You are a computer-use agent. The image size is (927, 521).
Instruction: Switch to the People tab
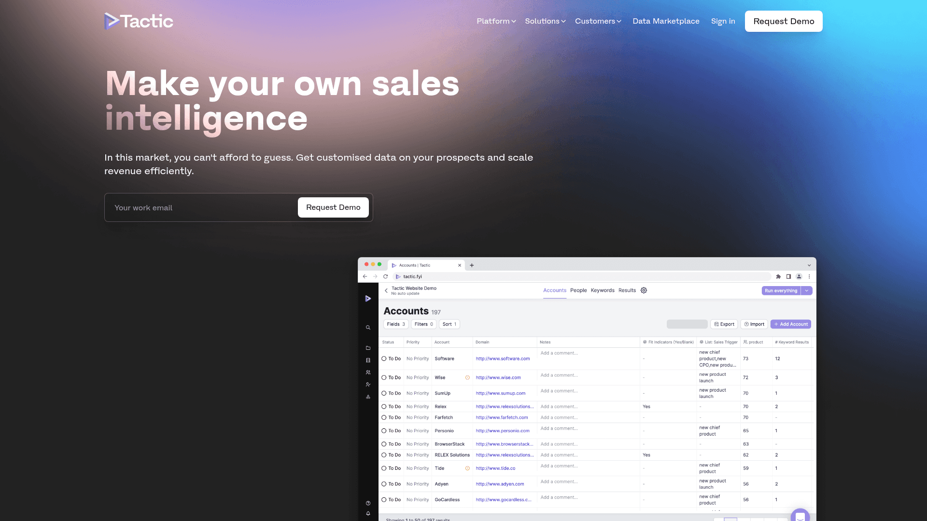(578, 290)
